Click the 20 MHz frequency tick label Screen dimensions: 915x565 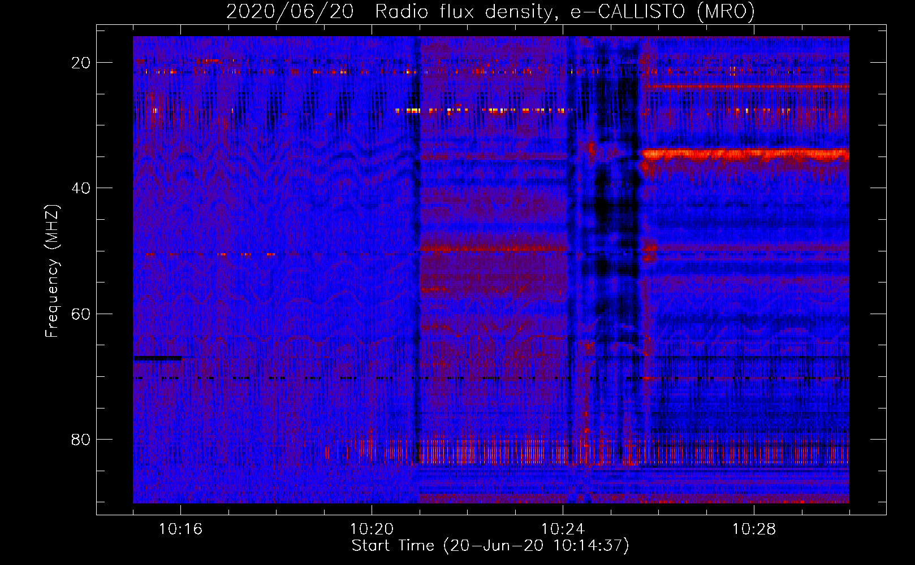coord(81,63)
